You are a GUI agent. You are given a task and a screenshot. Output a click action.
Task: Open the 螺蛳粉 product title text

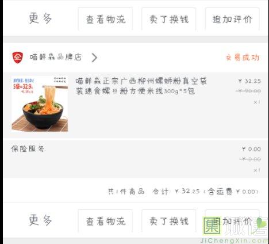point(141,86)
